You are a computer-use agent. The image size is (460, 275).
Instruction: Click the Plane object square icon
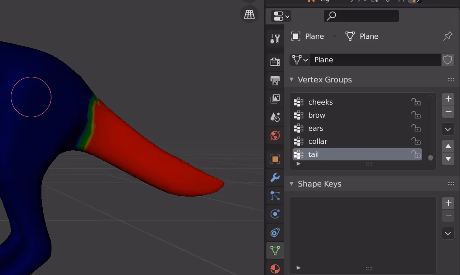296,36
